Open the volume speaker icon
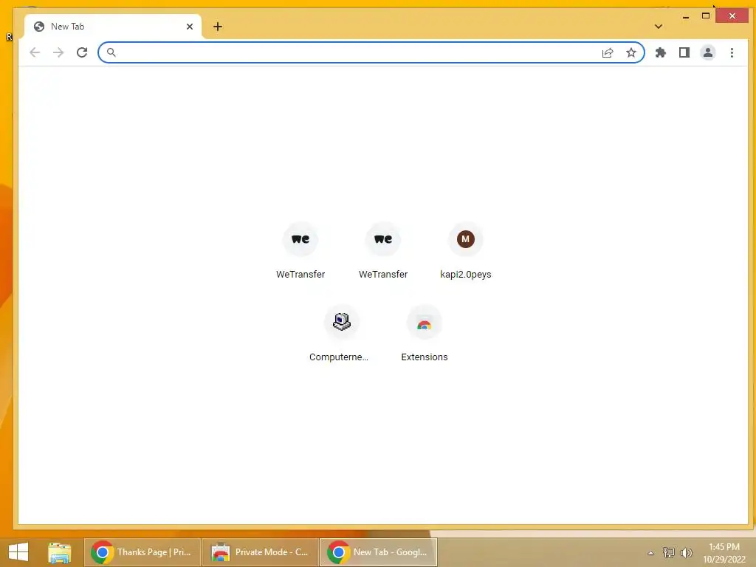The height and width of the screenshot is (567, 756). click(x=686, y=552)
